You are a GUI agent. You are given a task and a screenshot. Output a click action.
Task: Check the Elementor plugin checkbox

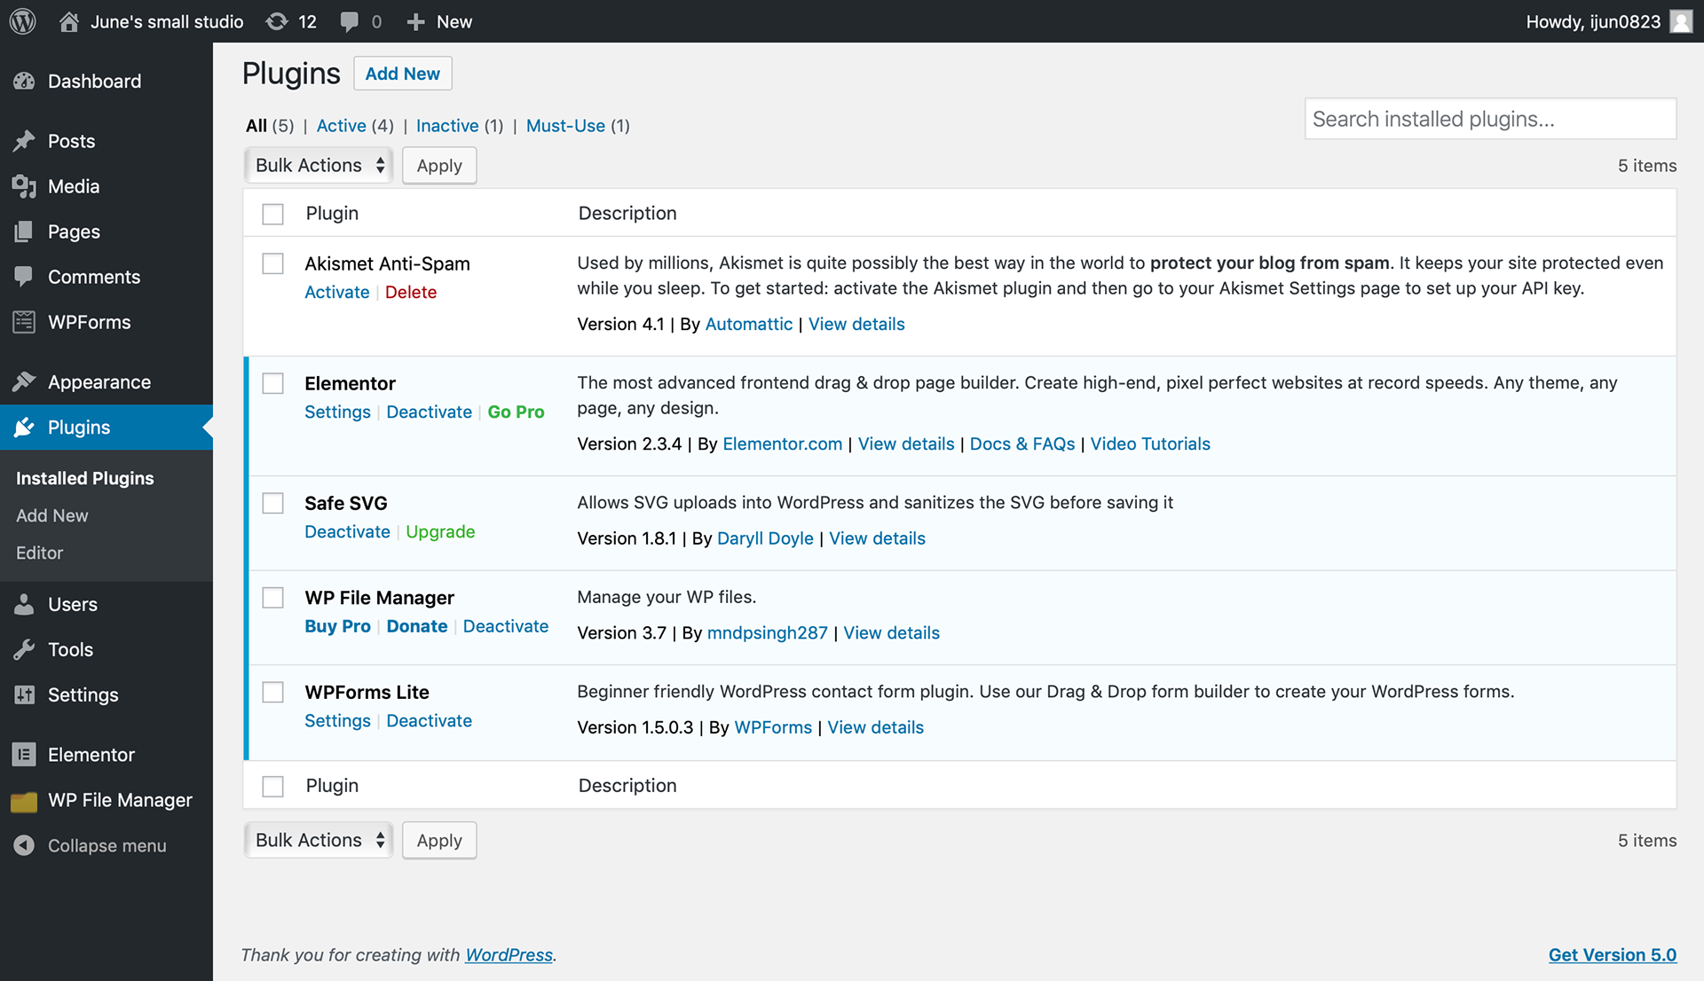[x=273, y=383]
